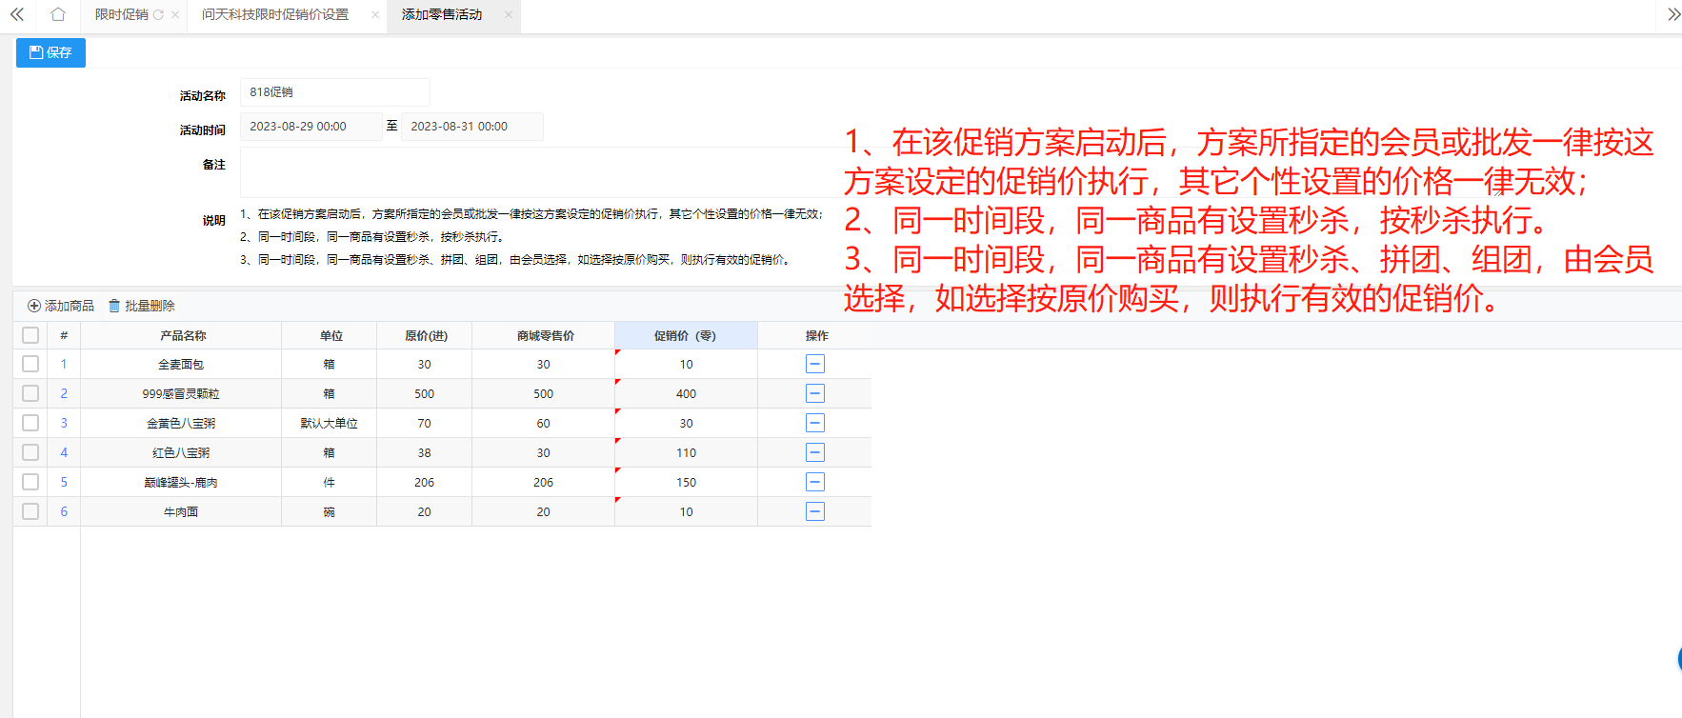Delete the 红色八宝粥 row using minus icon

click(x=814, y=452)
